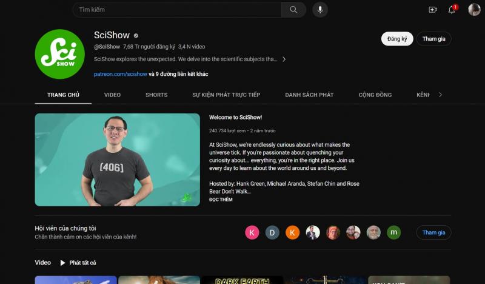Click the red-haired member avatar
Screen dimensions: 485x284
[x=333, y=232]
